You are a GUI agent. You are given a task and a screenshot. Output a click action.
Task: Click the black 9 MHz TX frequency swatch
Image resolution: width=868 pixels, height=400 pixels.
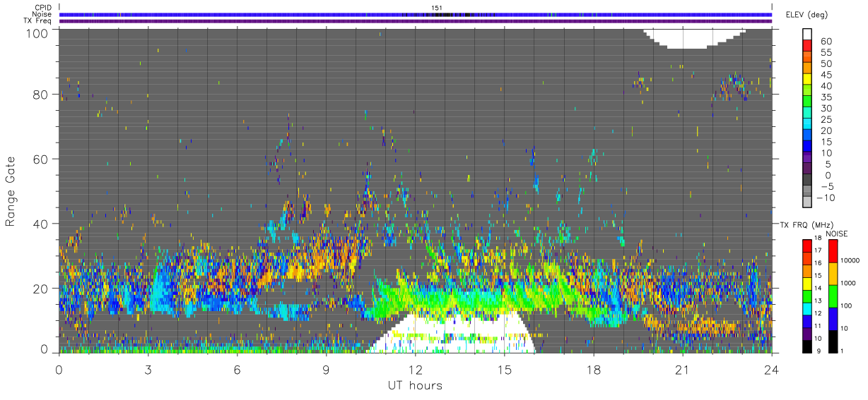click(807, 347)
